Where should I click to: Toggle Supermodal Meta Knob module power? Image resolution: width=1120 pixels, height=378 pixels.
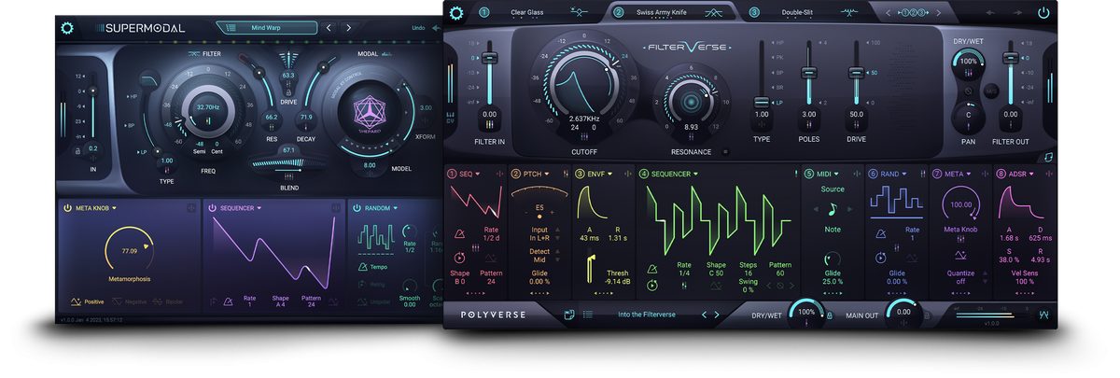[x=68, y=208]
